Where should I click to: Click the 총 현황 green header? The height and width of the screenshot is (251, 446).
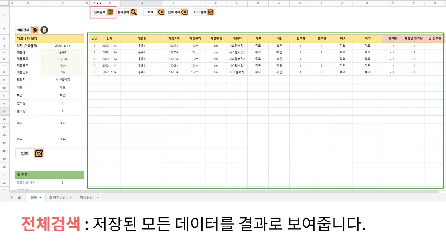tap(49, 175)
